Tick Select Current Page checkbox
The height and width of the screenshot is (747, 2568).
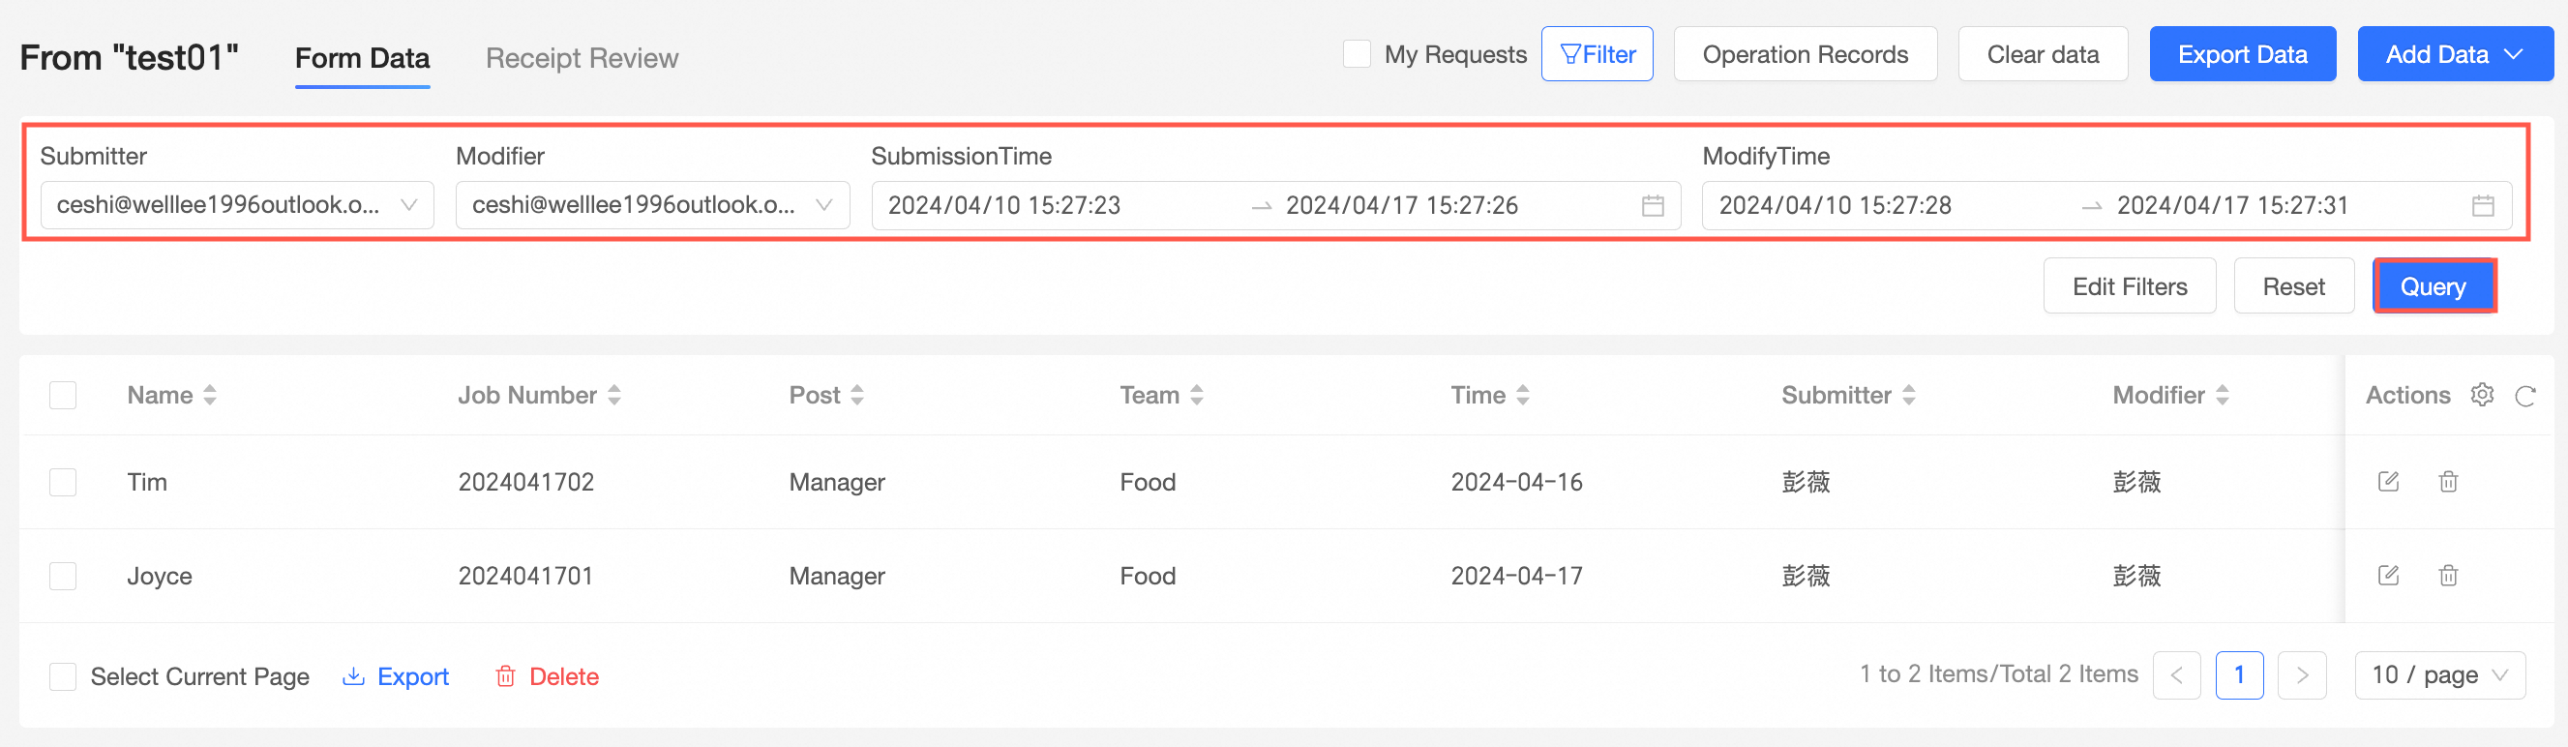coord(63,677)
